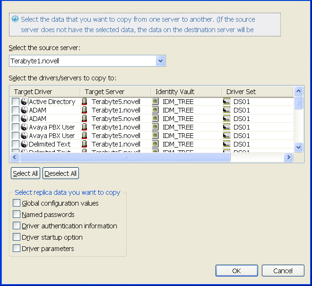Click Identity Vault icon in ADAM Terabyte5.novell row
The height and width of the screenshot is (286, 312).
(155, 119)
